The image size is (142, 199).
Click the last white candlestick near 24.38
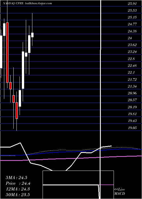coord(32,35)
